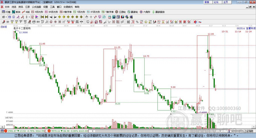The width and height of the screenshot is (256, 138).
Task: Switch to K线 candlestick chart
Action: [x=26, y=12]
